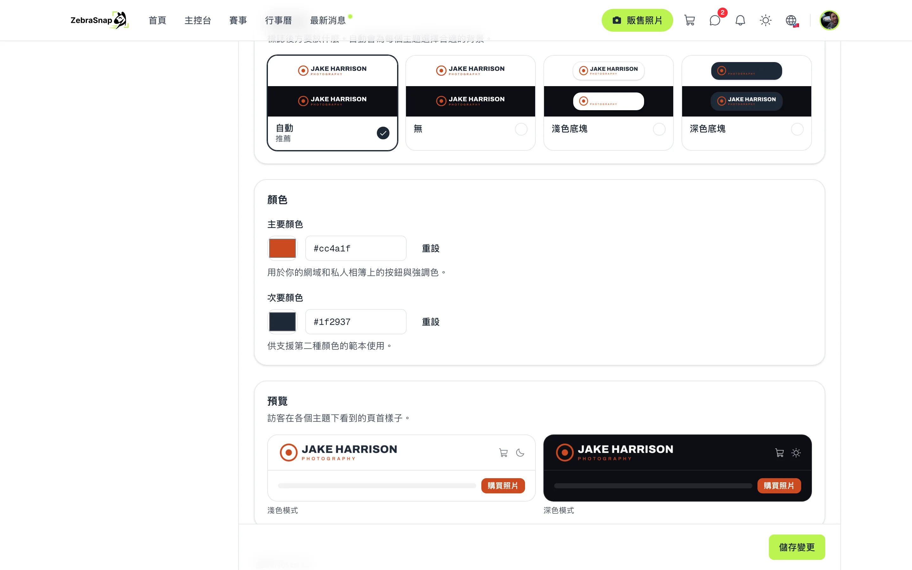Viewport: 912px width, 570px height.
Task: Open 行事曆 navigation item
Action: point(278,20)
